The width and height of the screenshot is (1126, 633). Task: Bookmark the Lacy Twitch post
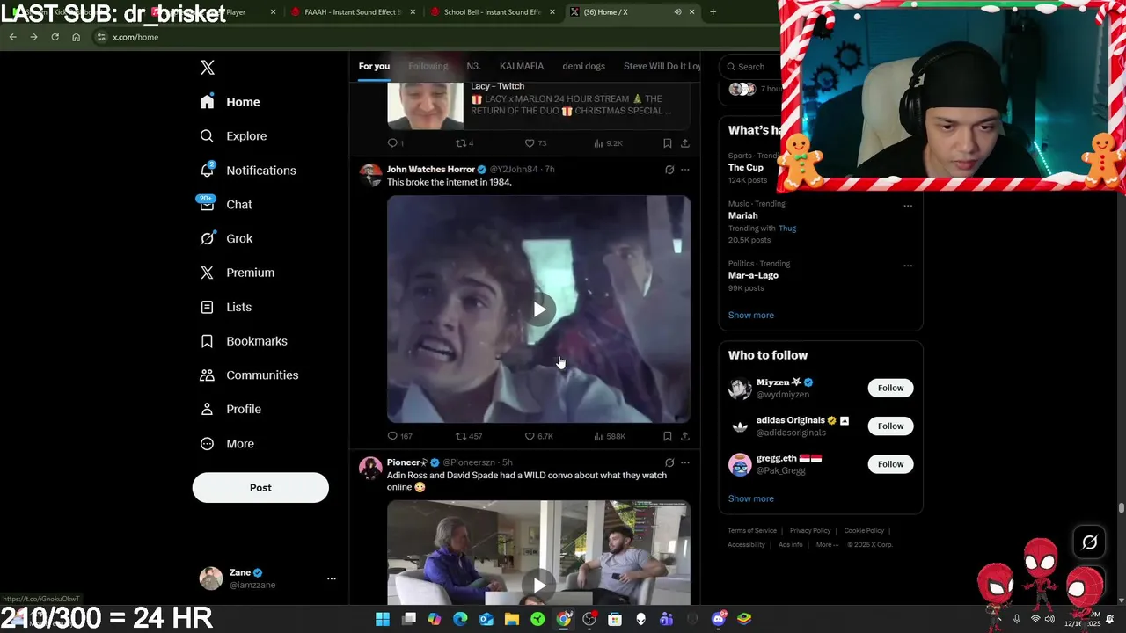[x=668, y=143]
